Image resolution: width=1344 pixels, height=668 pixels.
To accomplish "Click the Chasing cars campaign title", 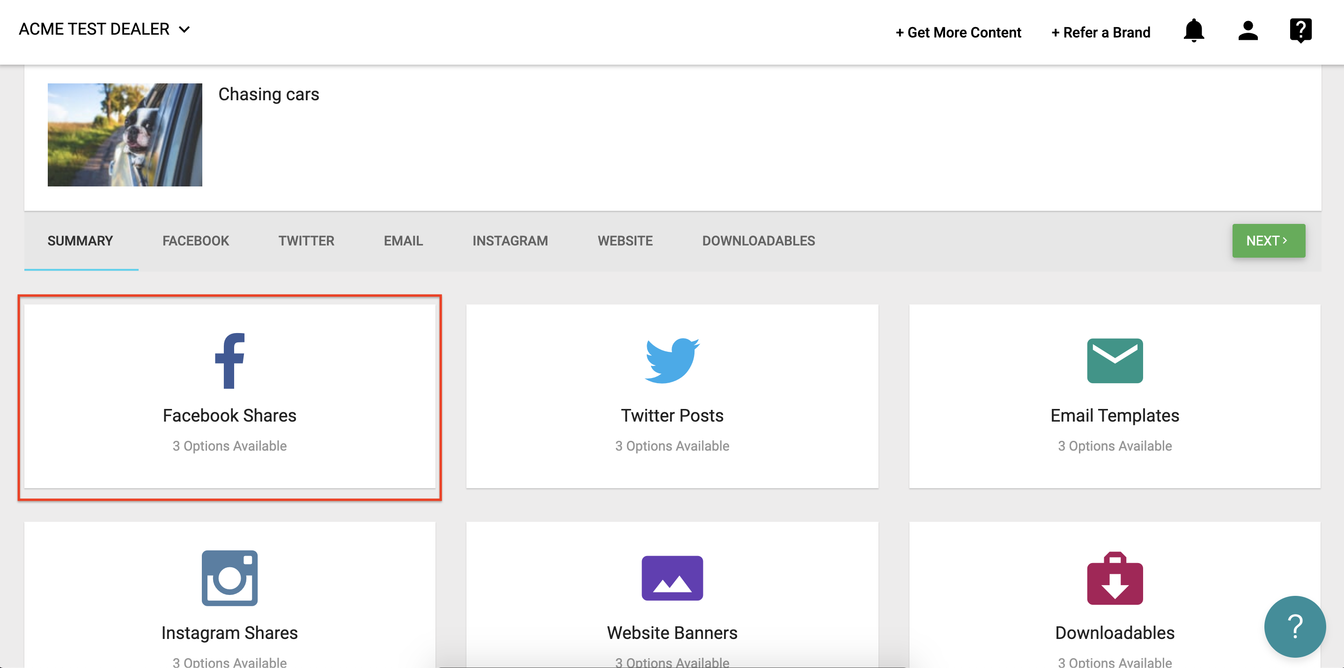I will pyautogui.click(x=269, y=95).
